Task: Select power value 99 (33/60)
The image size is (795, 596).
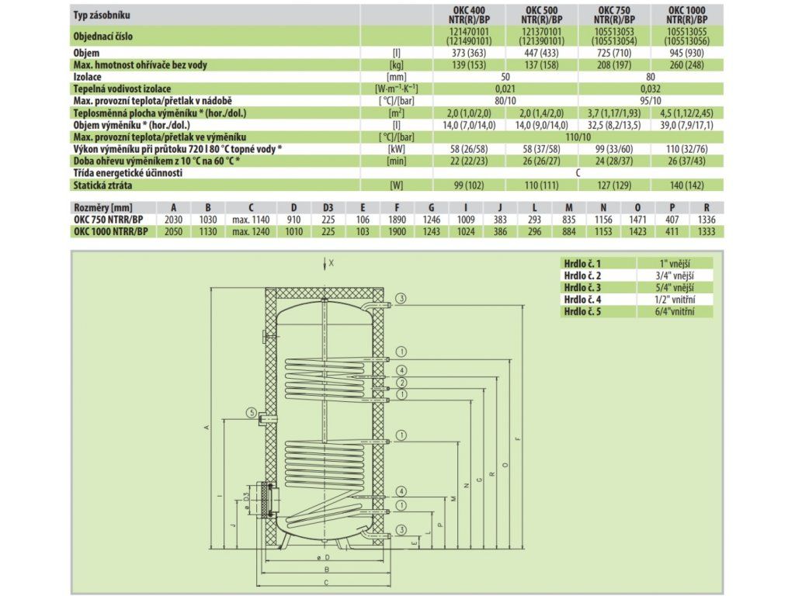Action: click(614, 149)
